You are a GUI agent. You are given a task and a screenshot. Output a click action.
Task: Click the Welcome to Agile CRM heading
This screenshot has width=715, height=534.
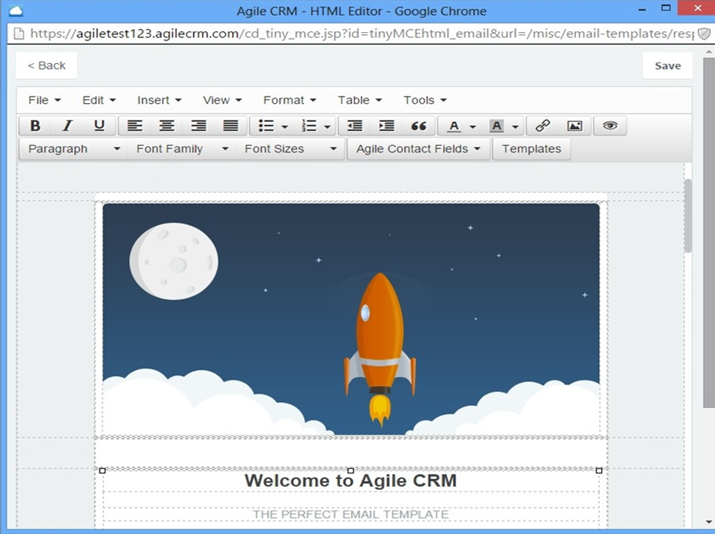pyautogui.click(x=351, y=481)
